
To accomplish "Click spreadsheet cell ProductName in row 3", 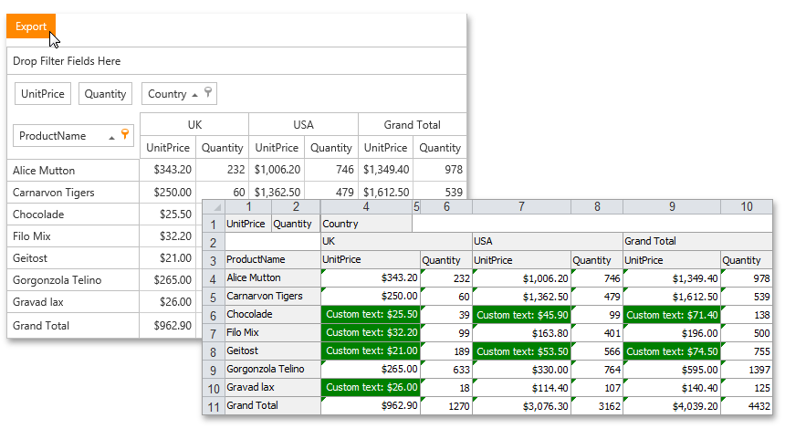I will 273,259.
